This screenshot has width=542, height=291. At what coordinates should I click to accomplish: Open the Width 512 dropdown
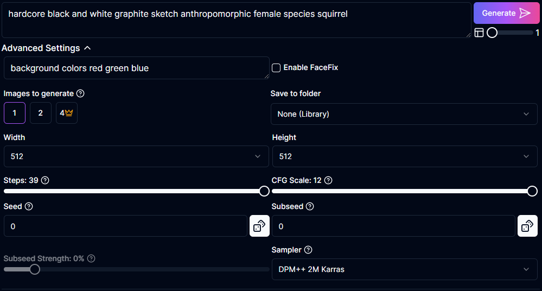136,156
